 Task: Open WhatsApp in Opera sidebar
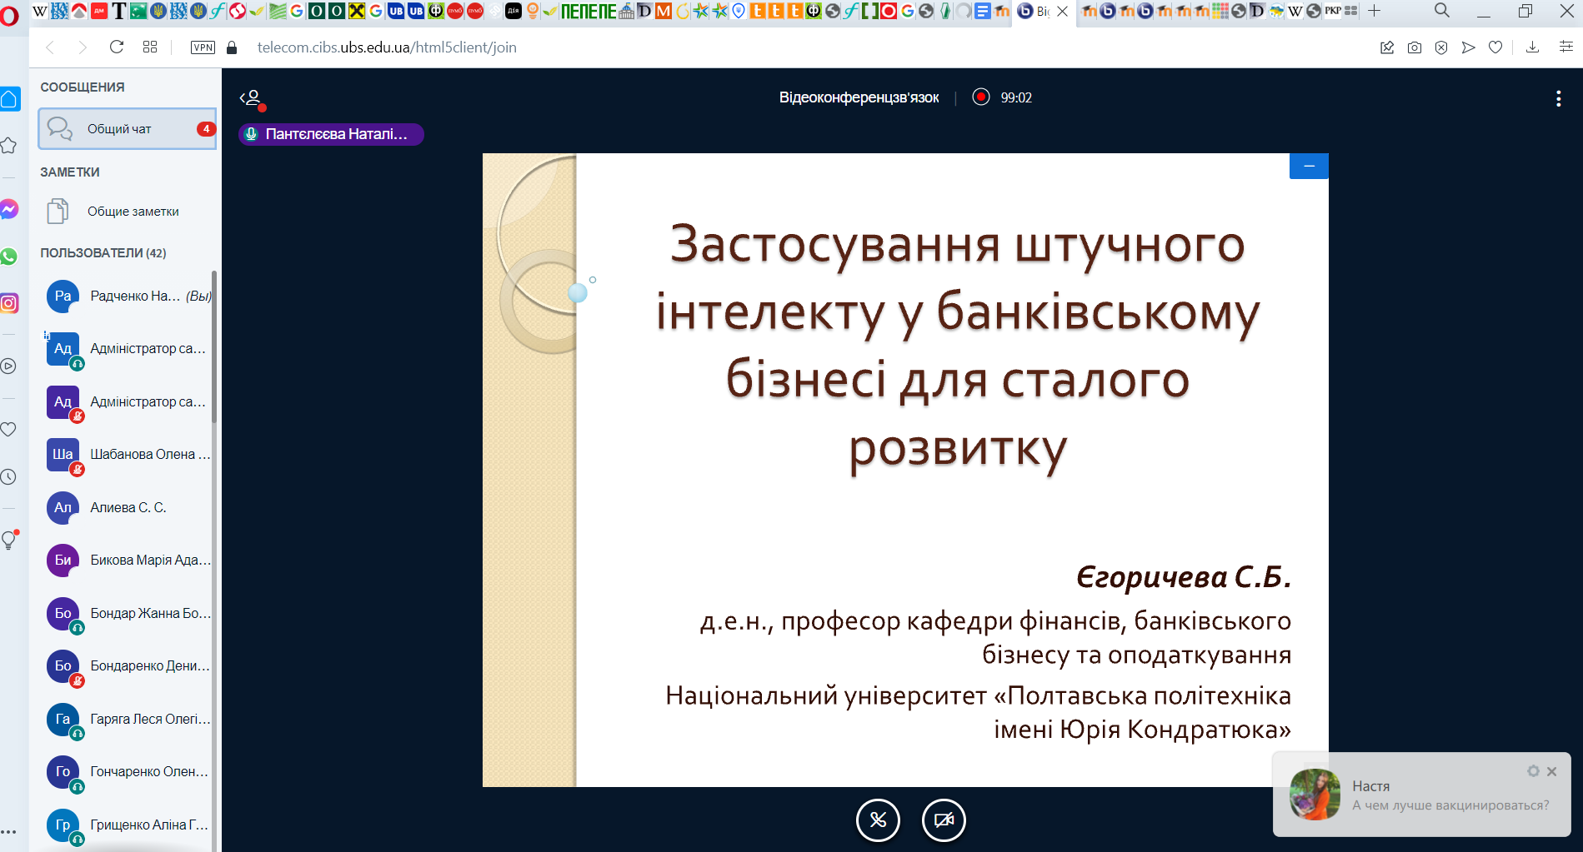9,257
